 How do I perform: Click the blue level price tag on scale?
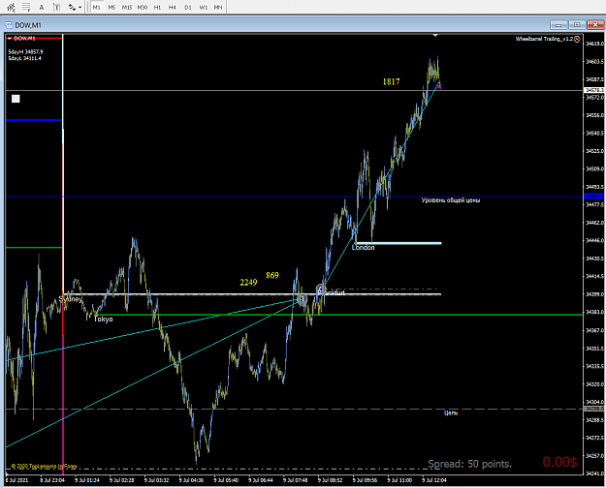coord(593,197)
